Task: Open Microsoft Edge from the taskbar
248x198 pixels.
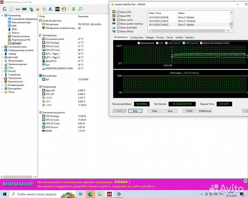Action: [90, 194]
